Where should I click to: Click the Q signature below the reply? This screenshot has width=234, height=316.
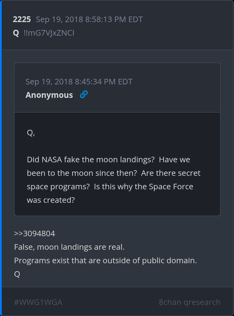point(17,274)
